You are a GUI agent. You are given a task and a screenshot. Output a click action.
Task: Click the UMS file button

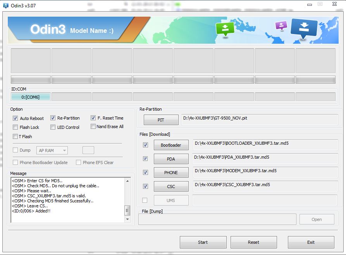(171, 200)
